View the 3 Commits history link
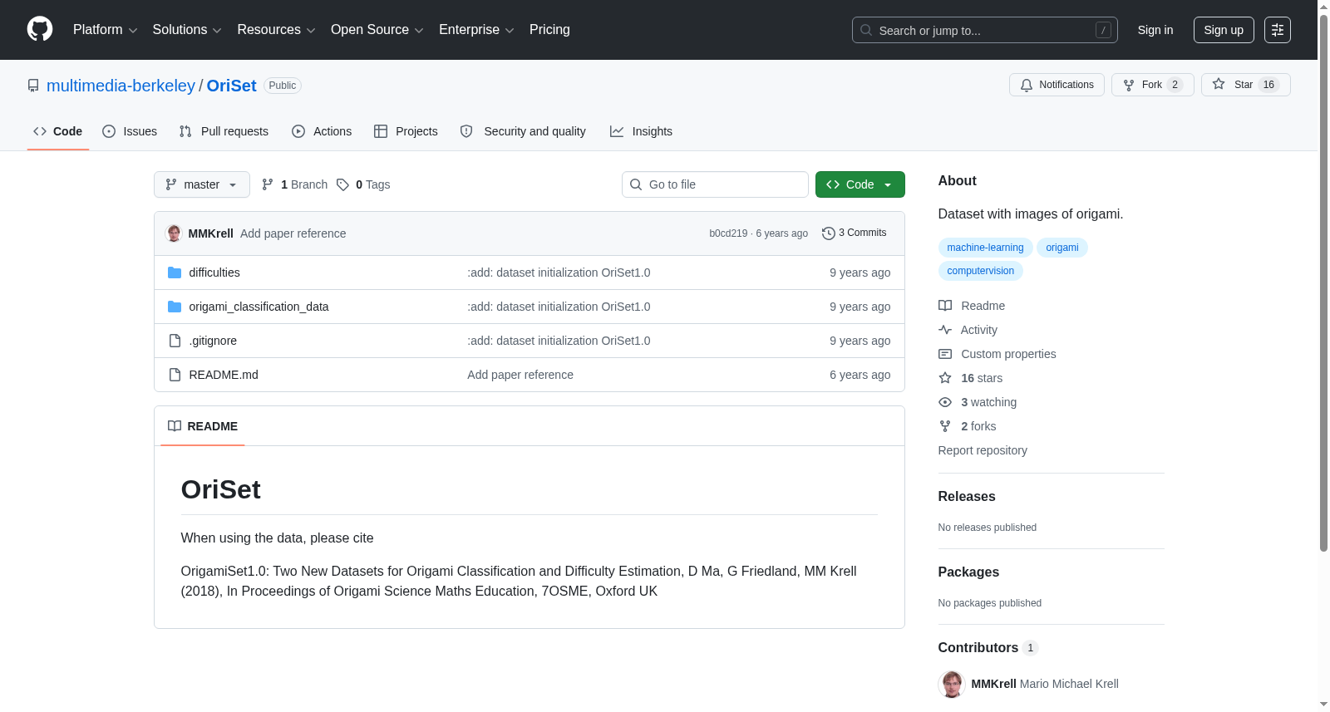Screen dimensions: 1330x712 [x=854, y=233]
